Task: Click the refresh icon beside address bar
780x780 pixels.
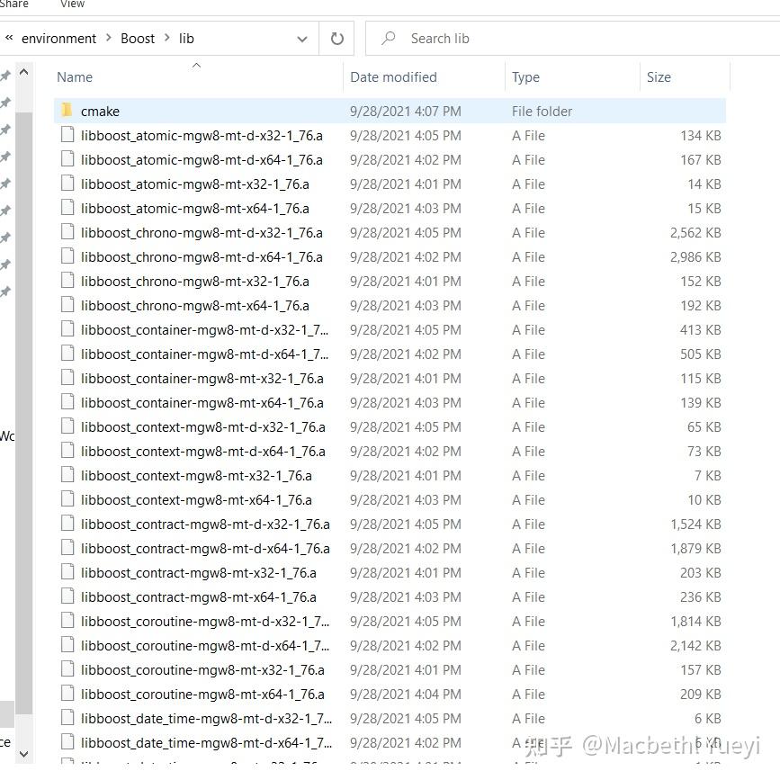Action: coord(336,38)
